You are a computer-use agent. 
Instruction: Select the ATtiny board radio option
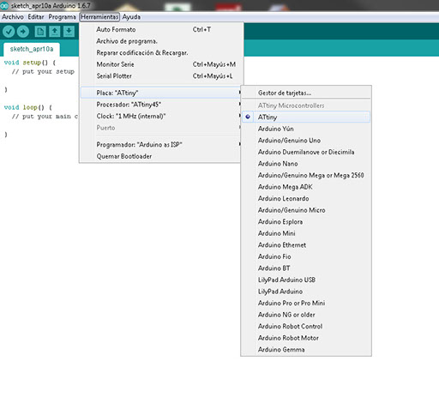click(x=305, y=117)
